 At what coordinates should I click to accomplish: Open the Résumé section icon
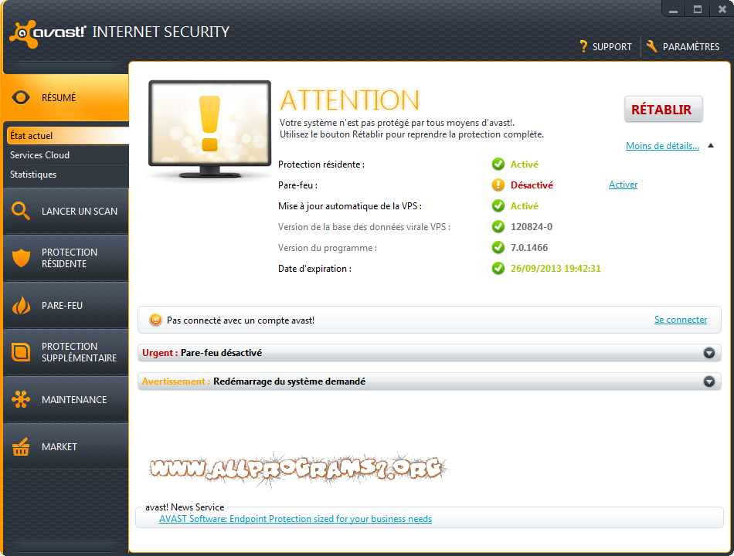coord(21,97)
